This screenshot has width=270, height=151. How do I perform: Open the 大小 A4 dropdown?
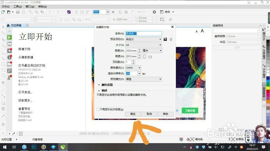pyautogui.click(x=143, y=45)
